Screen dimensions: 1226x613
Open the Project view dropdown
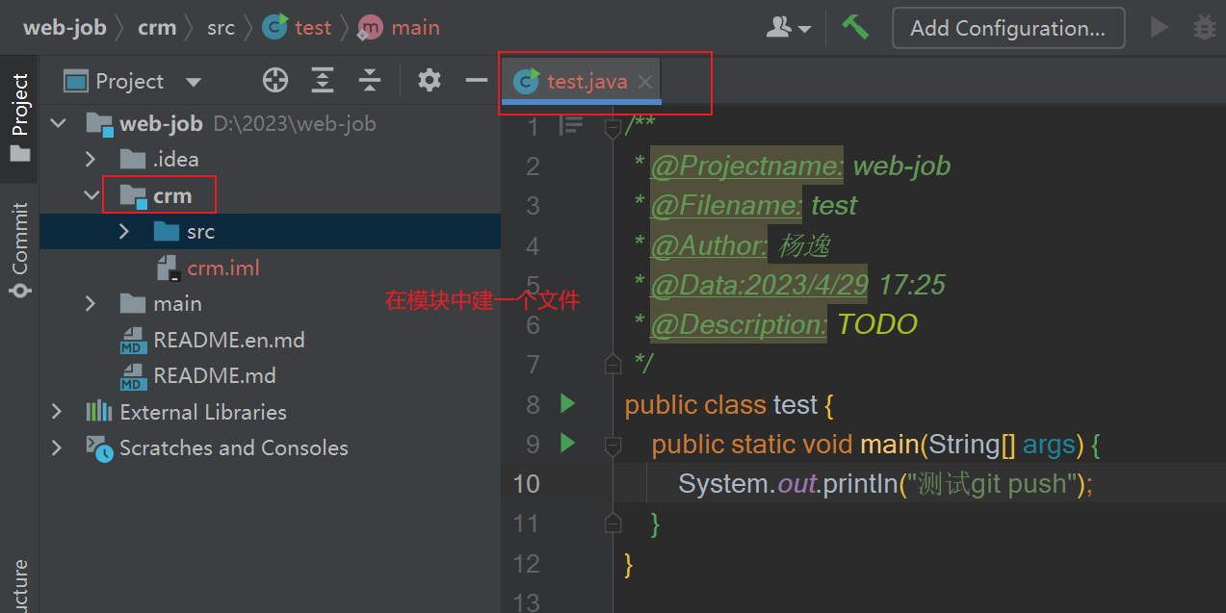pyautogui.click(x=193, y=82)
